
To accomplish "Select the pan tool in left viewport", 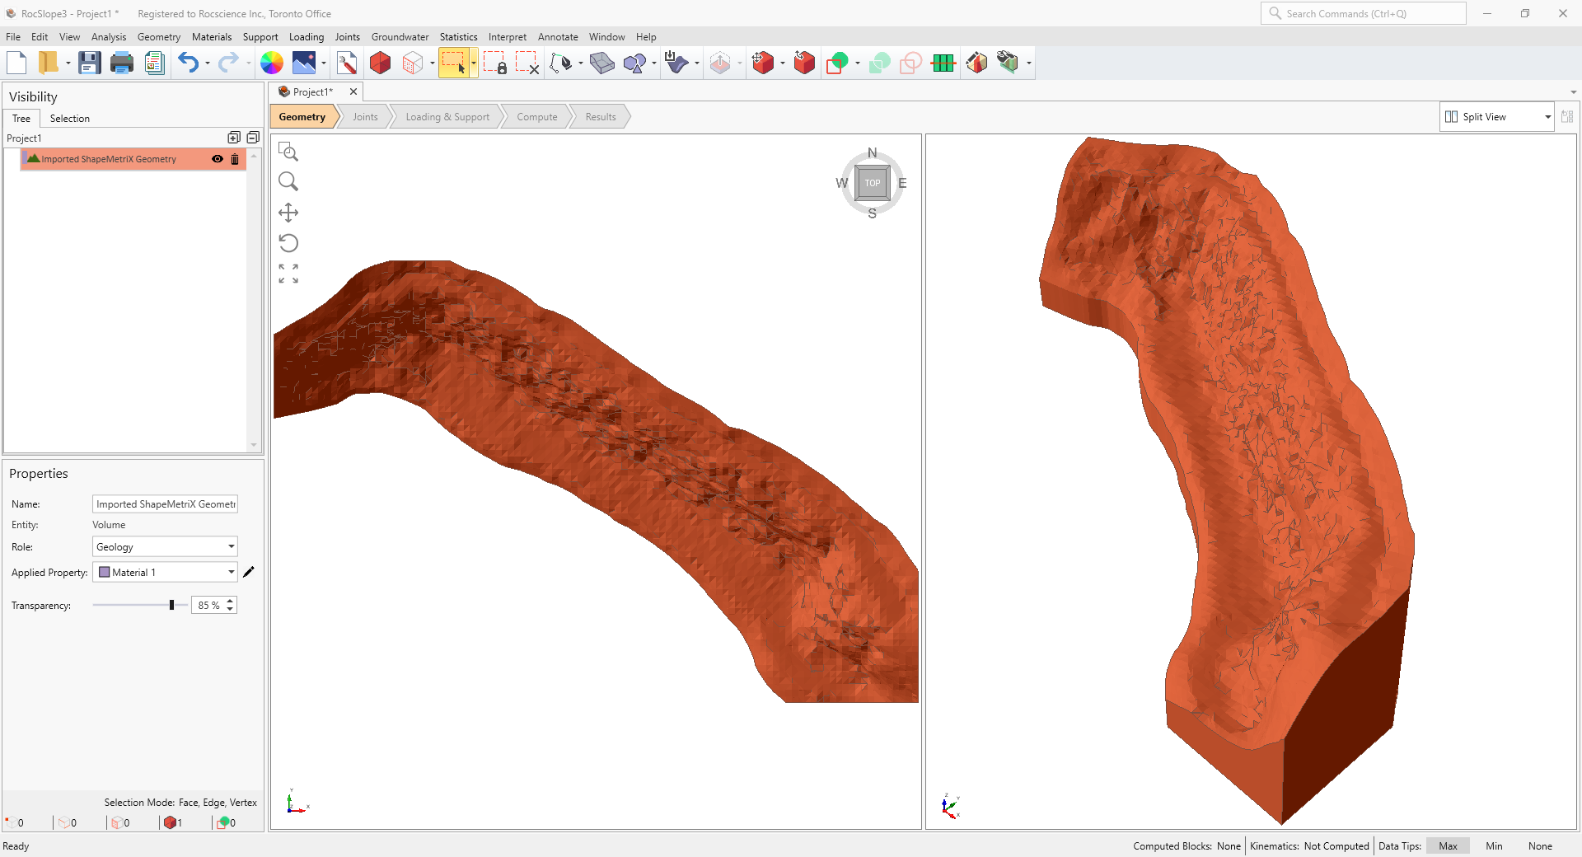I will (288, 213).
